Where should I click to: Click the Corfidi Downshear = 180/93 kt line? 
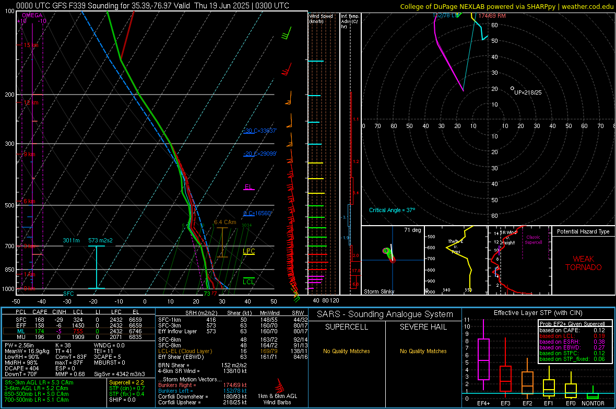(203, 397)
